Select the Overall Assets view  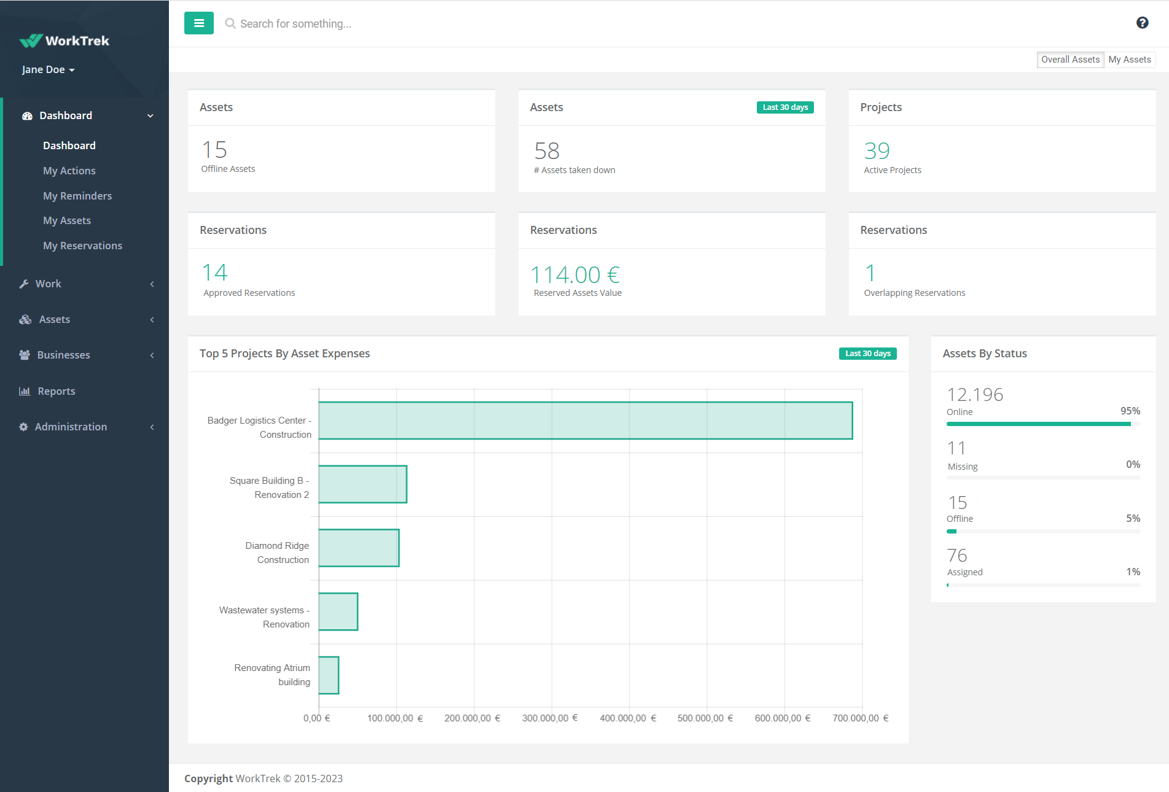pyautogui.click(x=1070, y=59)
